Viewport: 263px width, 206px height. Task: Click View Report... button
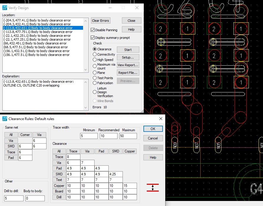click(128, 65)
